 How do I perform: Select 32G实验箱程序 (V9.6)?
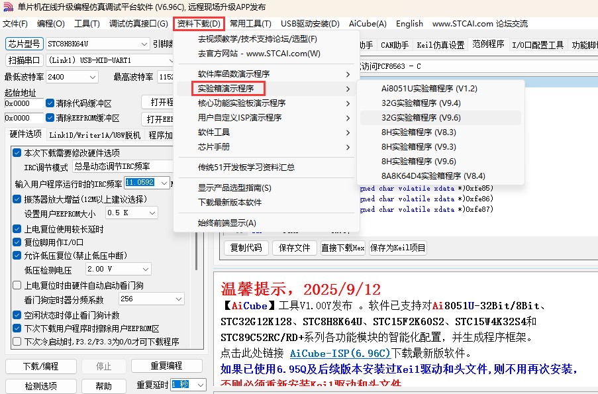tap(440, 117)
